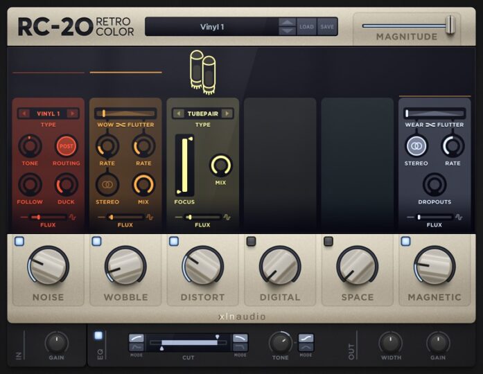Click the Noise module Tone knob
483x374 pixels.
click(30, 146)
